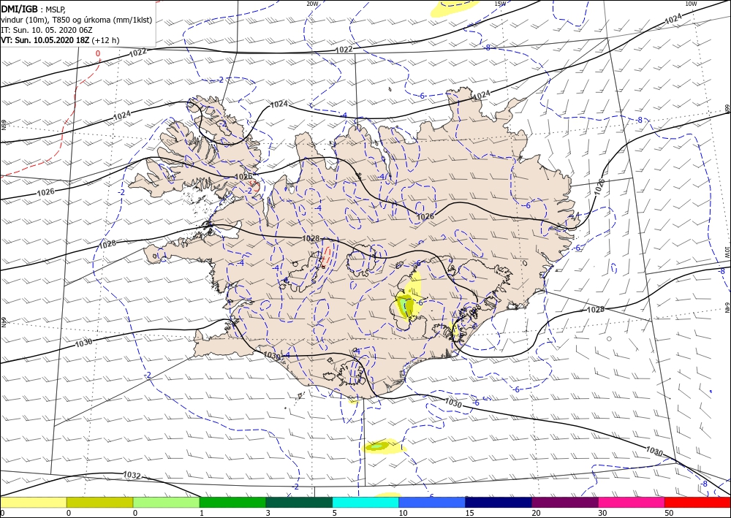This screenshot has height=518, width=731.
Task: Pick the cyan legend swatch
Action: coord(365,502)
